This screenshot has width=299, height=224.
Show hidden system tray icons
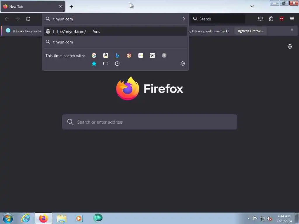click(x=248, y=218)
